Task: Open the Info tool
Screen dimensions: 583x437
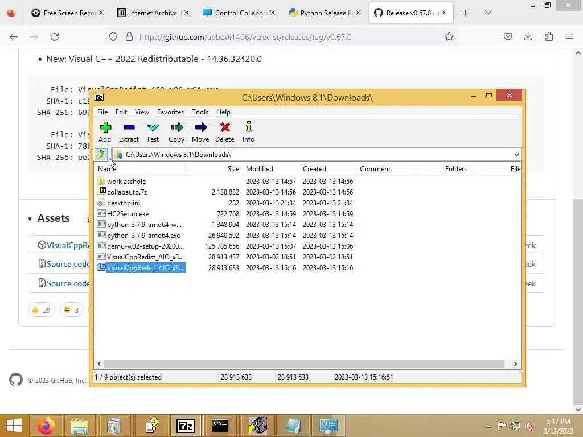Action: (248, 132)
